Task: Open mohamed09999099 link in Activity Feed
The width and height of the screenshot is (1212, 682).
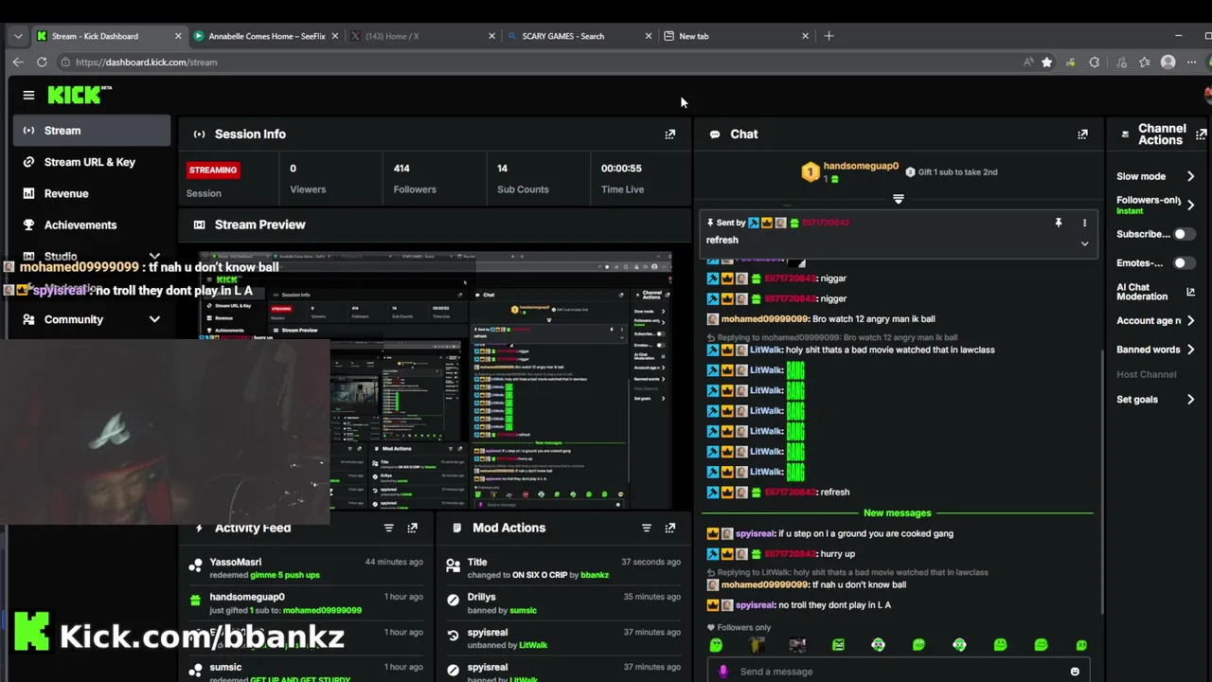Action: pyautogui.click(x=322, y=611)
